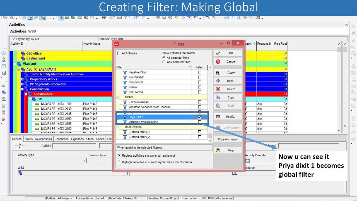Toggle All Activities checkbox
The image size is (357, 201).
click(x=119, y=53)
